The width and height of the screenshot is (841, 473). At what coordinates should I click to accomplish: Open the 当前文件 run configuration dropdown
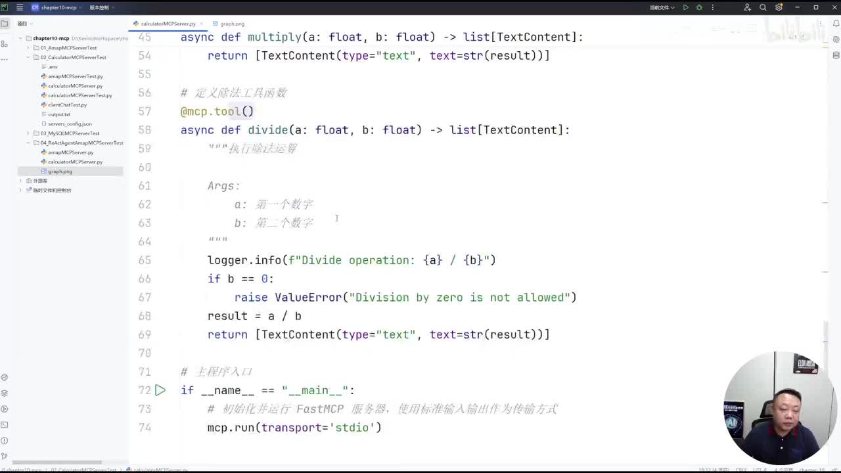point(662,7)
